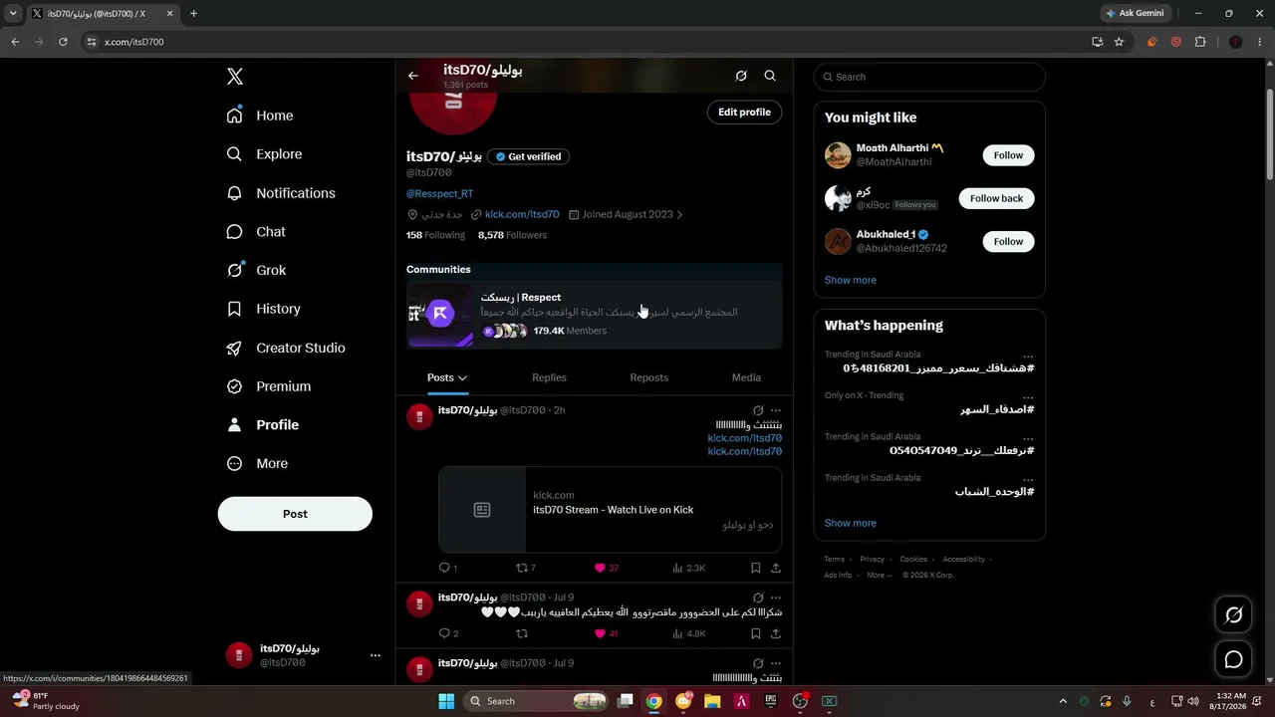Viewport: 1275px width, 717px height.
Task: Open the floating messages chat button
Action: 1233,659
